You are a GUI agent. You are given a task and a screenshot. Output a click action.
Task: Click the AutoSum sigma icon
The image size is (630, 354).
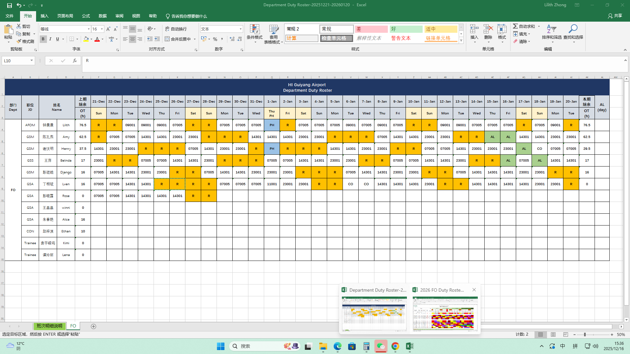pos(515,26)
